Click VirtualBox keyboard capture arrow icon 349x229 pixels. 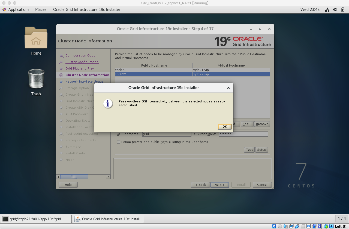point(331,226)
